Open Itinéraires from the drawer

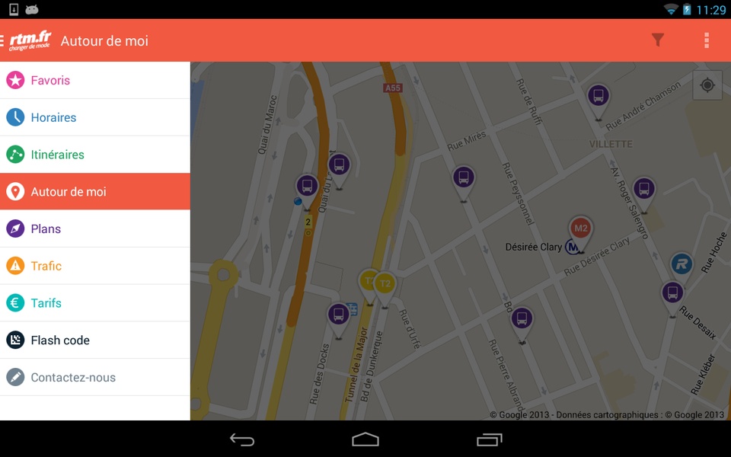pos(95,155)
